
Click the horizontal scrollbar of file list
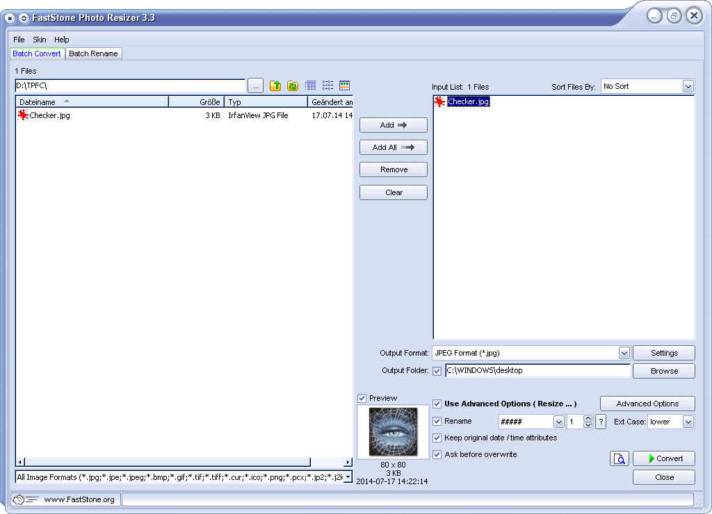[x=167, y=463]
